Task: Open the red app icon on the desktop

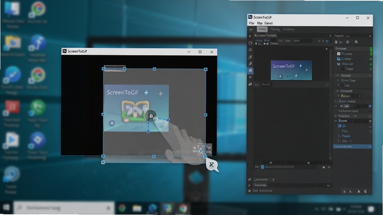Action: [x=11, y=107]
